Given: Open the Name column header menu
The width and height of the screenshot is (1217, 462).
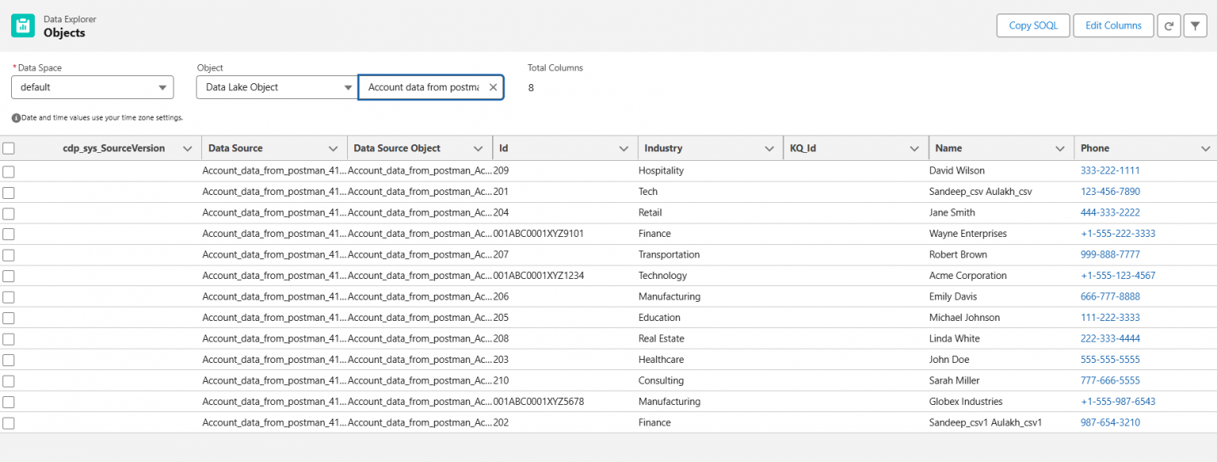Looking at the screenshot, I should point(1059,147).
